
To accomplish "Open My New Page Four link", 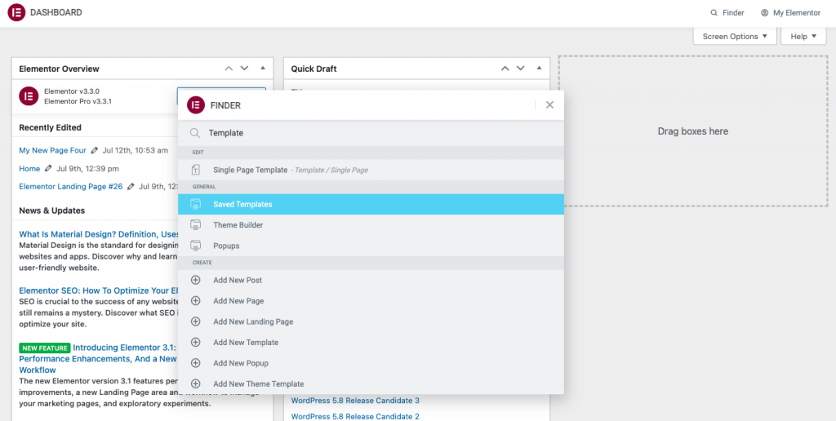I will pyautogui.click(x=52, y=150).
